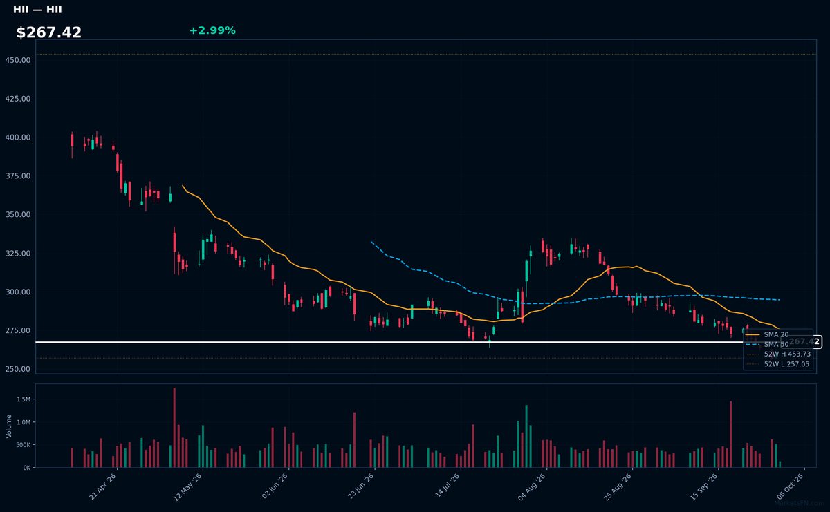830x512 pixels.
Task: Click the tallest red volume bar in May
Action: (x=174, y=428)
